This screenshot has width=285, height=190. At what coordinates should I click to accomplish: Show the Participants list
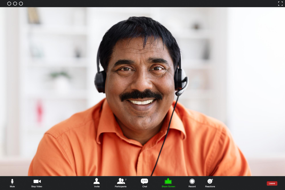(x=121, y=183)
